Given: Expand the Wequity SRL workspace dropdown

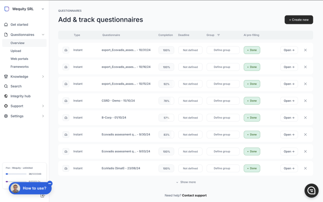Looking at the screenshot, I should [x=43, y=9].
